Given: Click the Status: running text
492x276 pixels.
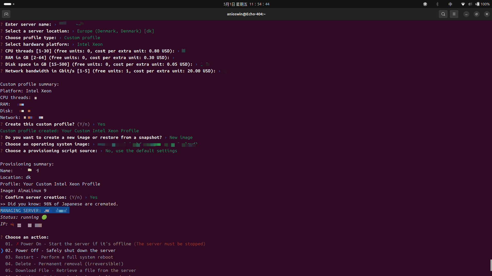Looking at the screenshot, I should point(19,217).
